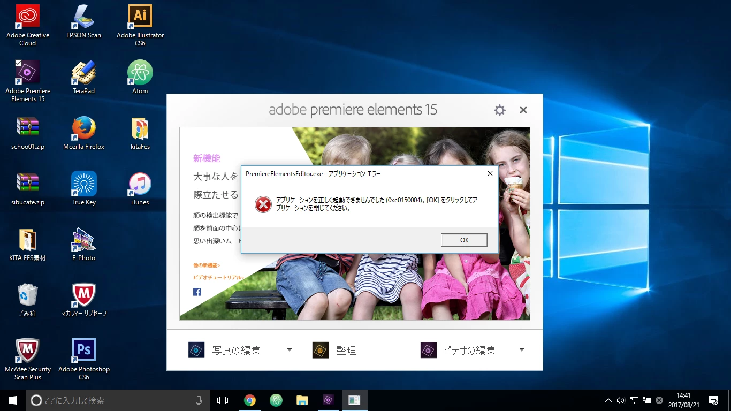Select the iTunes desktop icon
The image size is (731, 411).
tap(140, 188)
